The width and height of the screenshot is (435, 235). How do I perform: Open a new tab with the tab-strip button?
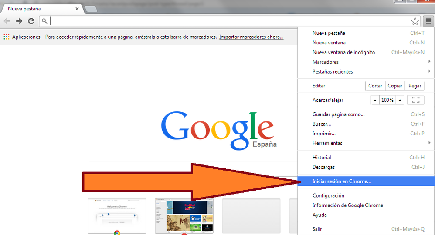pos(91,9)
